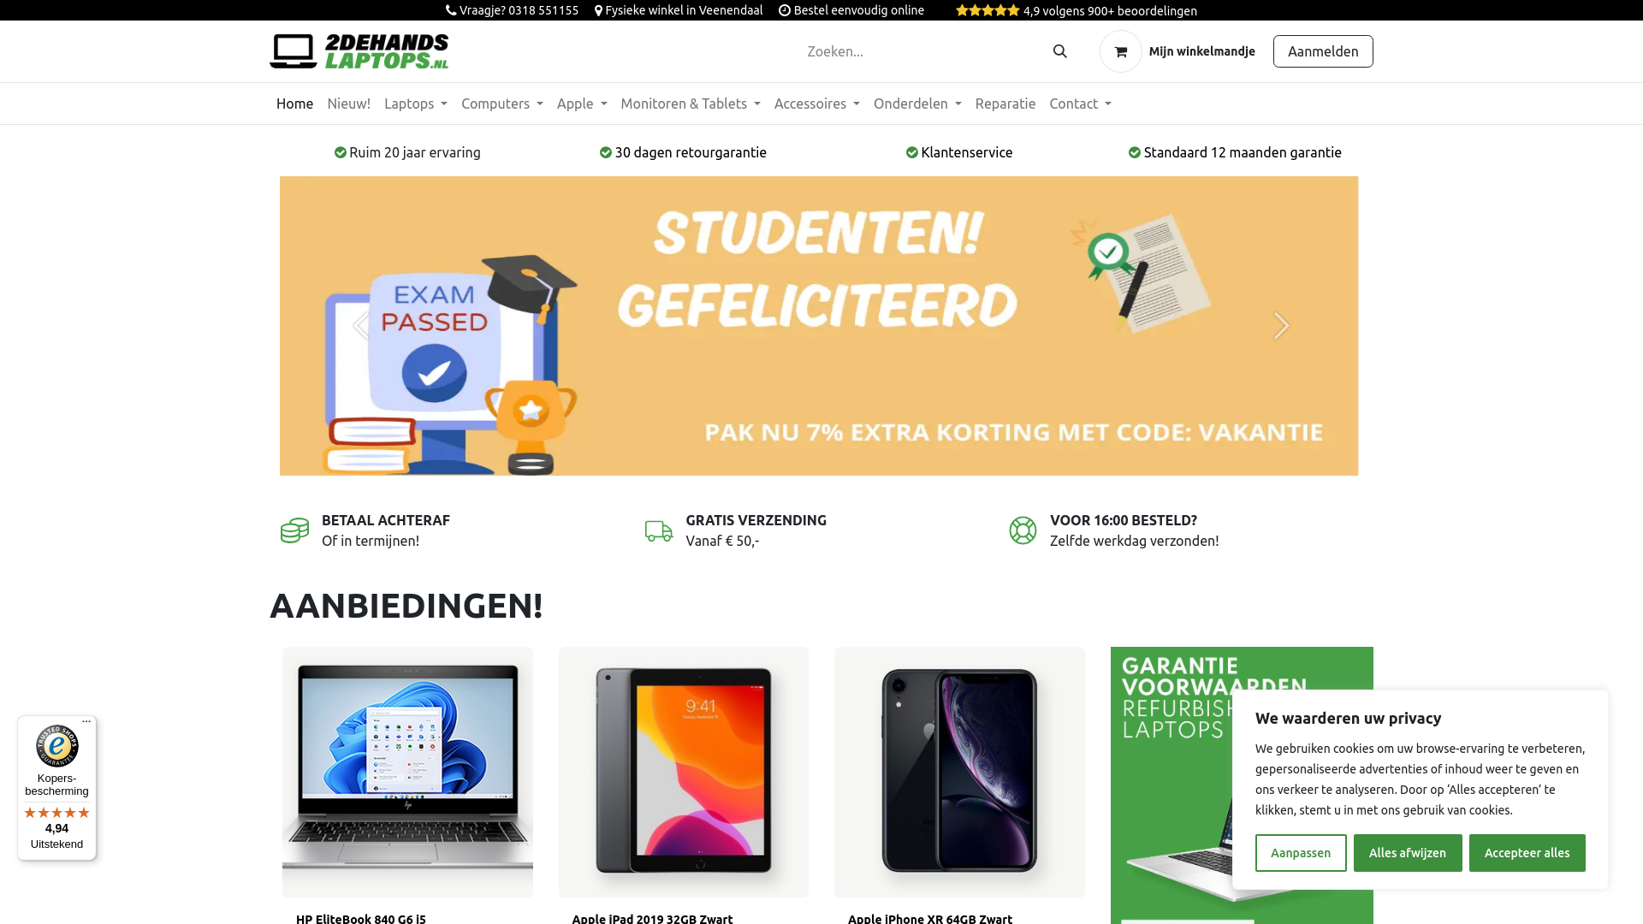
Task: Click the five-star rating in top bar
Action: (x=987, y=10)
